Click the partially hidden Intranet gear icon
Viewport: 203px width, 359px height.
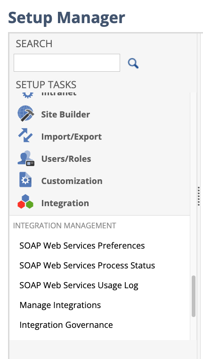28,95
